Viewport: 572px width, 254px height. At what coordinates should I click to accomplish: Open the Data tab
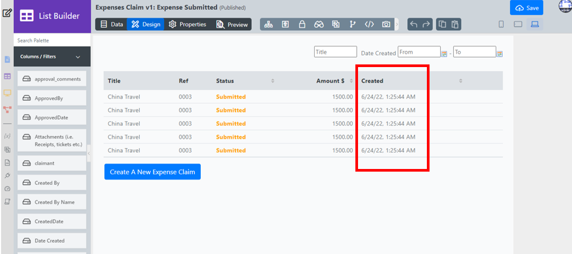point(112,24)
